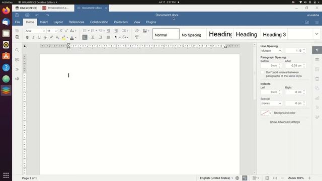
Task: Zoom out with minus button
Action: pyautogui.click(x=282, y=178)
